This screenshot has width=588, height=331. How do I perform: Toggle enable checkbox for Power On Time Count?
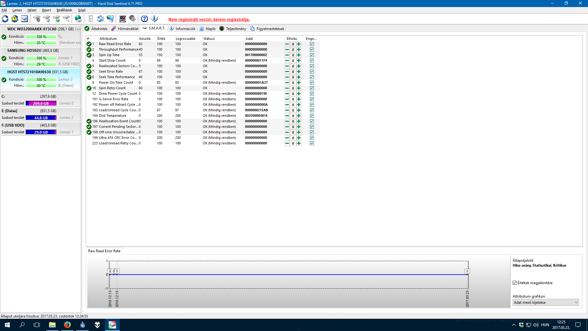coord(312,83)
